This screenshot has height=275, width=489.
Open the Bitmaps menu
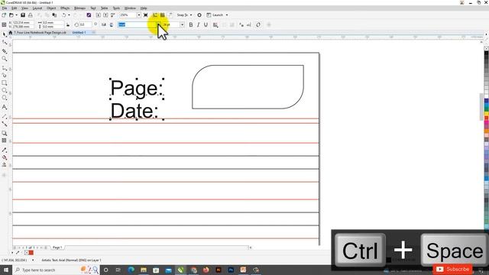coord(79,8)
